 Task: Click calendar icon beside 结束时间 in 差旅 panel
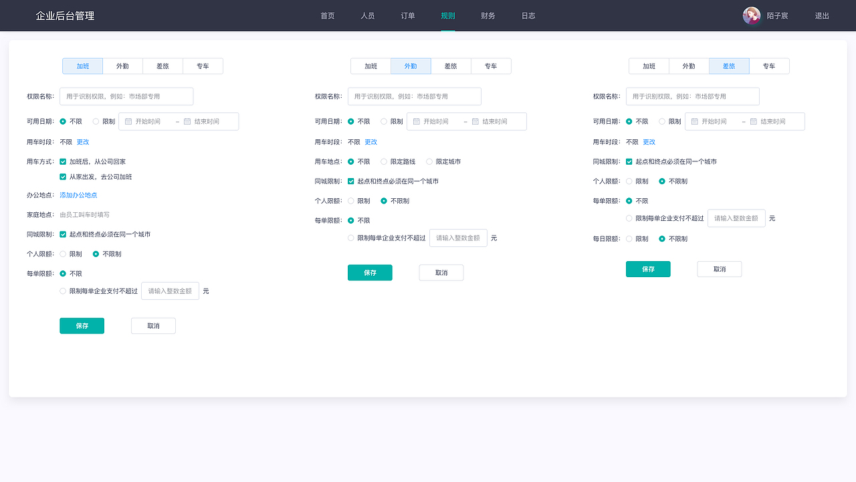coord(754,121)
